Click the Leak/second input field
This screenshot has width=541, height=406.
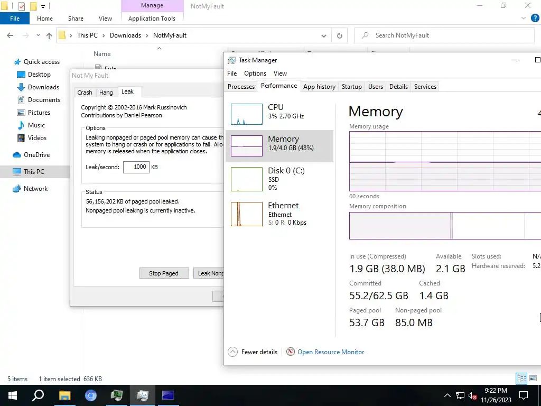click(136, 167)
